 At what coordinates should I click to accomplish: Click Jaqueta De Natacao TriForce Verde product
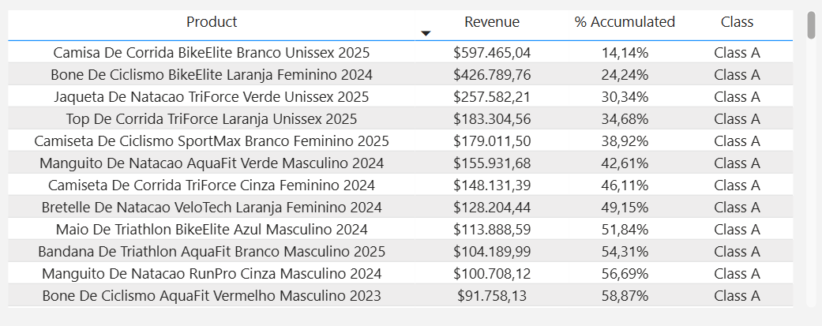pos(212,97)
